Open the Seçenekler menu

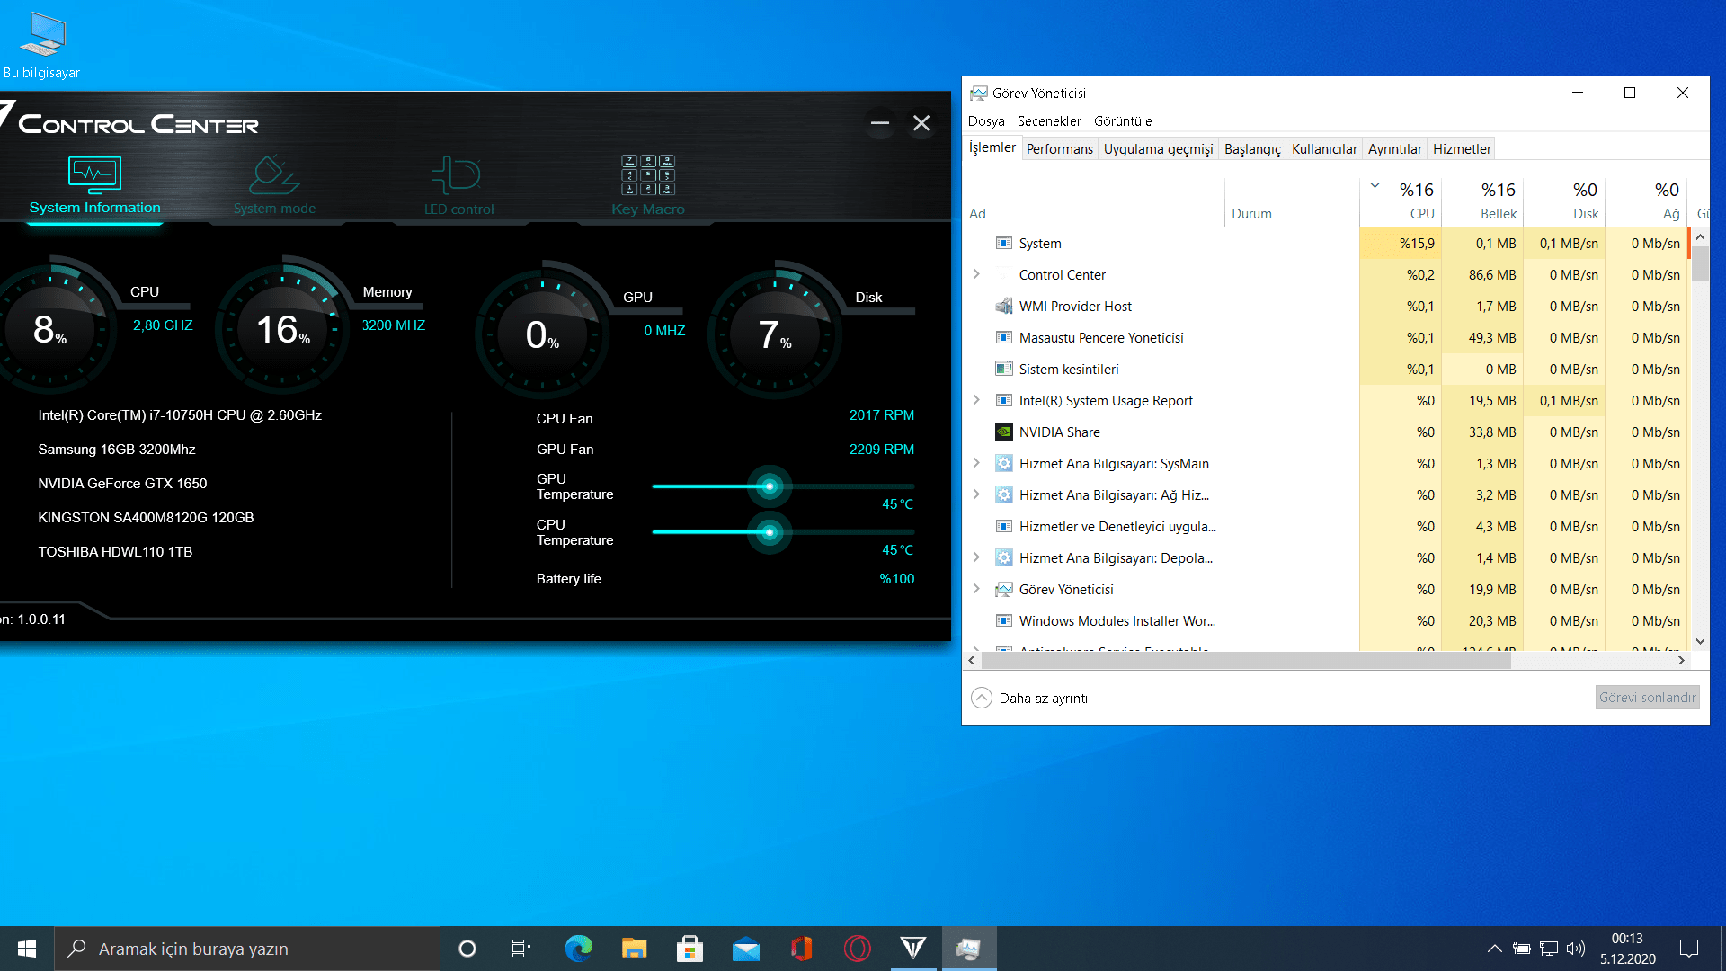(1049, 121)
